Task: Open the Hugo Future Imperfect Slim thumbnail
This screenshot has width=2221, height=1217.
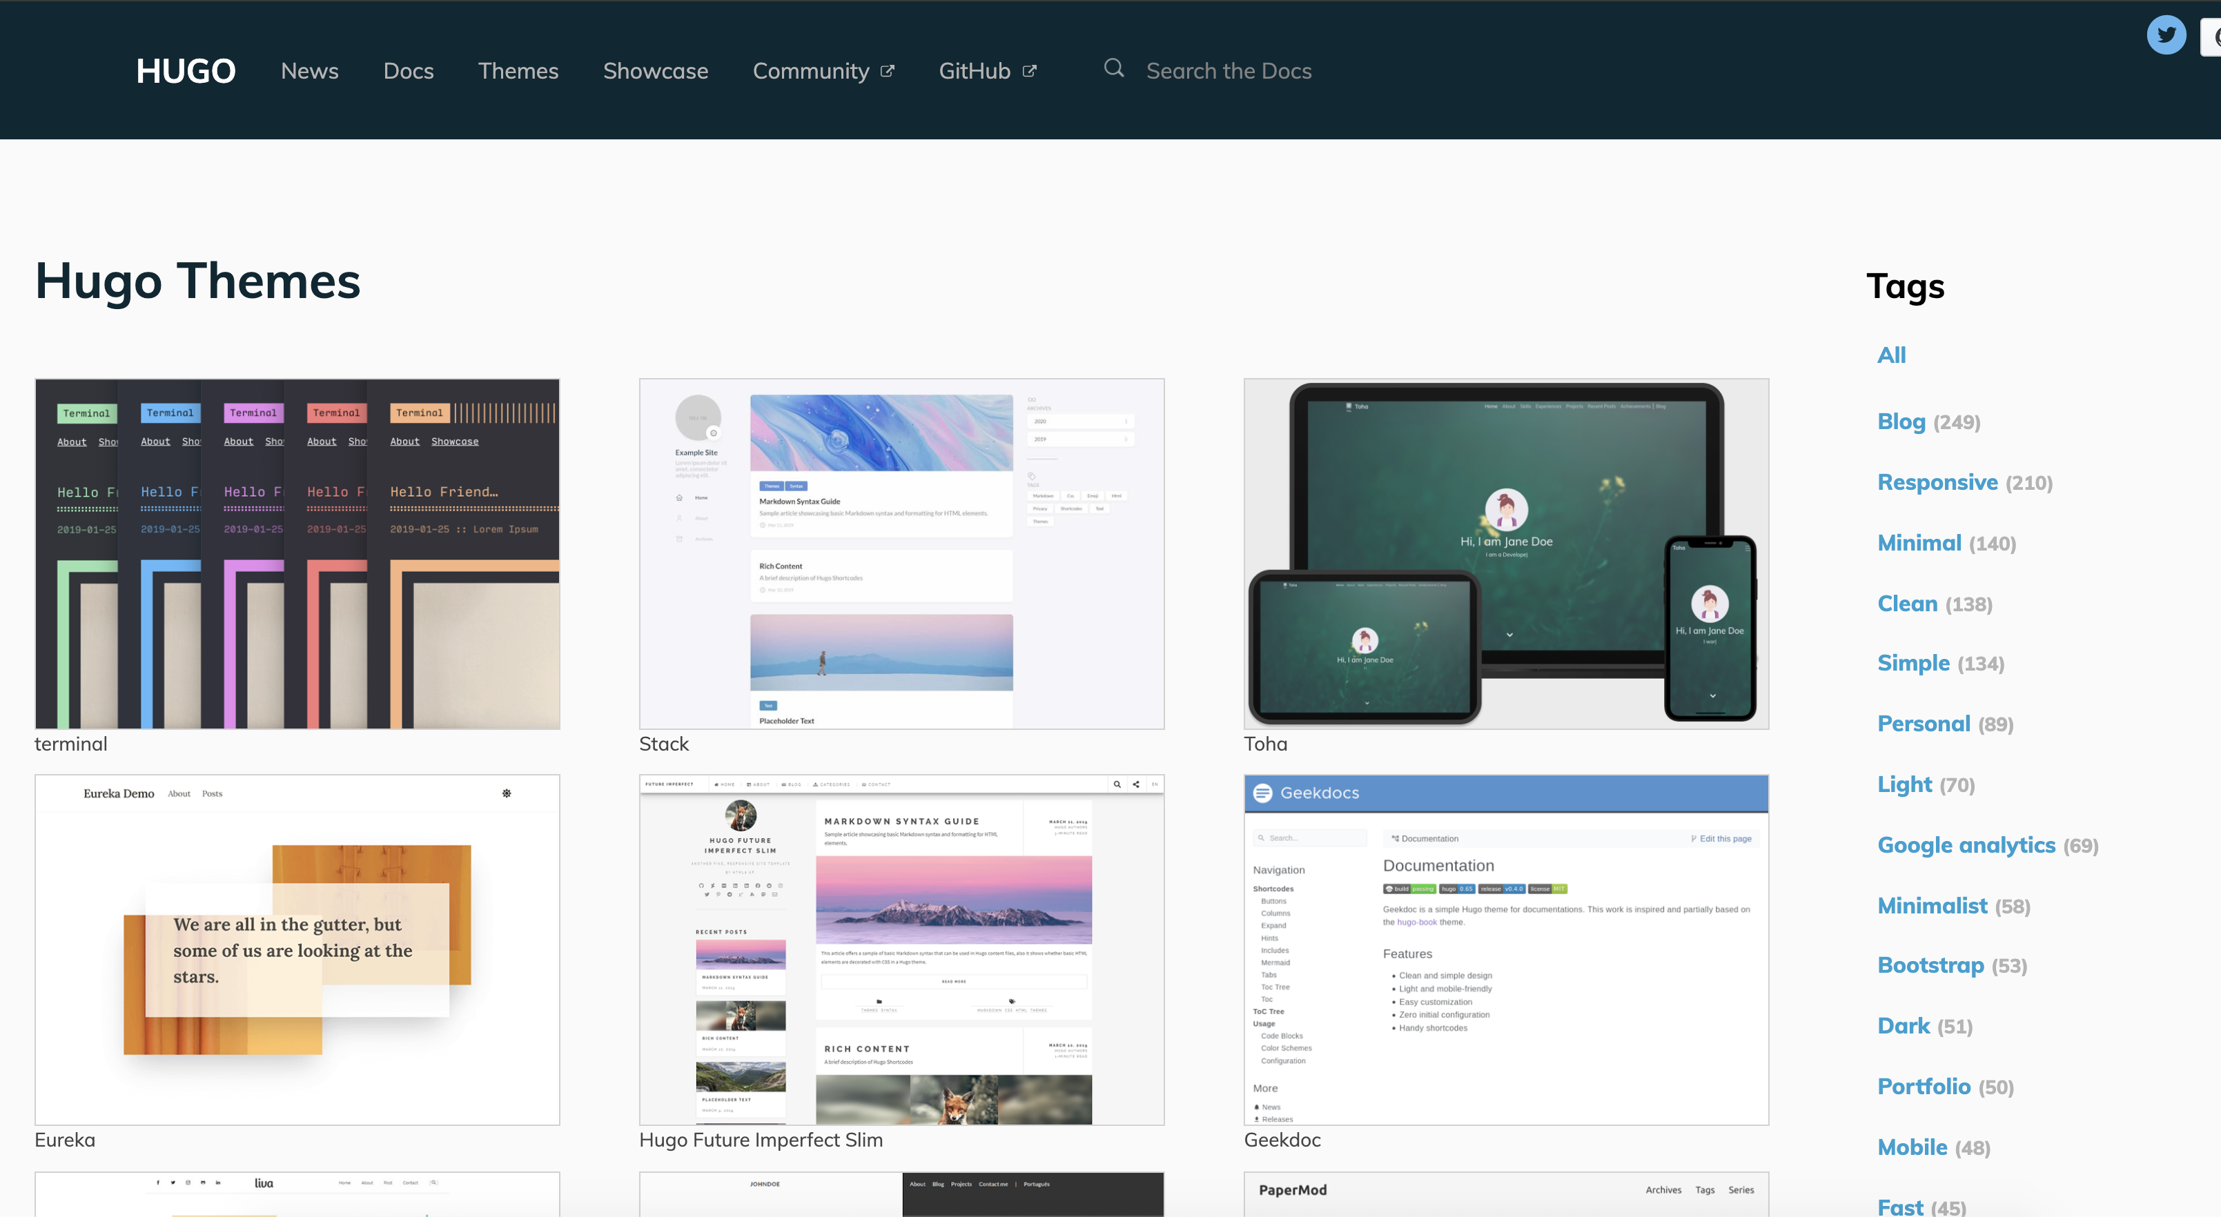Action: coord(902,950)
